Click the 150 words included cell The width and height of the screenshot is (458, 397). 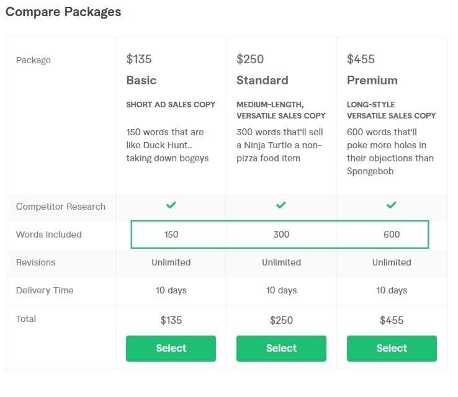(x=171, y=234)
